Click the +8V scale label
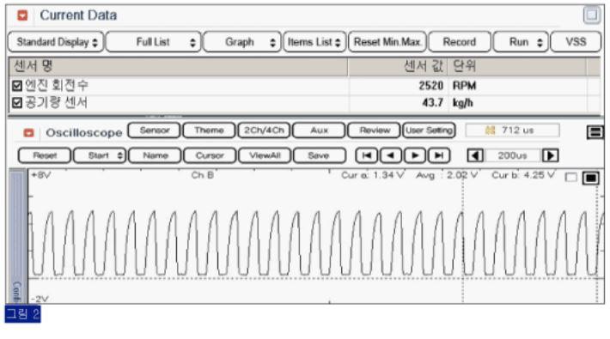 pyautogui.click(x=41, y=175)
